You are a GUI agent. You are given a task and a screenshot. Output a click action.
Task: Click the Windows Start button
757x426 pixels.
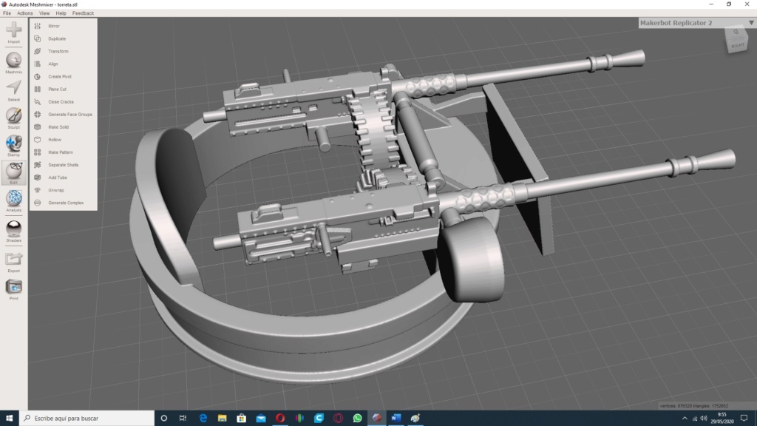9,419
